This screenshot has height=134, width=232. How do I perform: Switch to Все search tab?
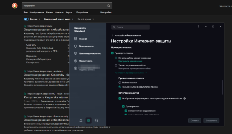pos(26,13)
